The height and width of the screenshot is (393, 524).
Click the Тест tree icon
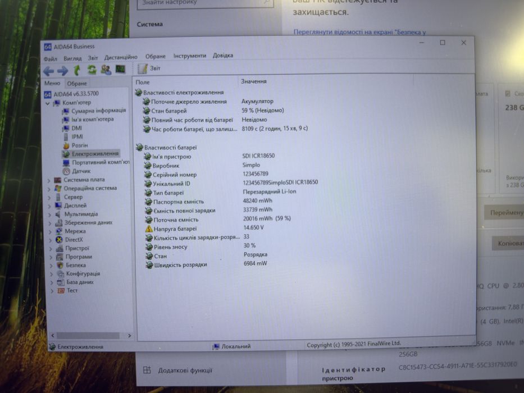pyautogui.click(x=61, y=291)
